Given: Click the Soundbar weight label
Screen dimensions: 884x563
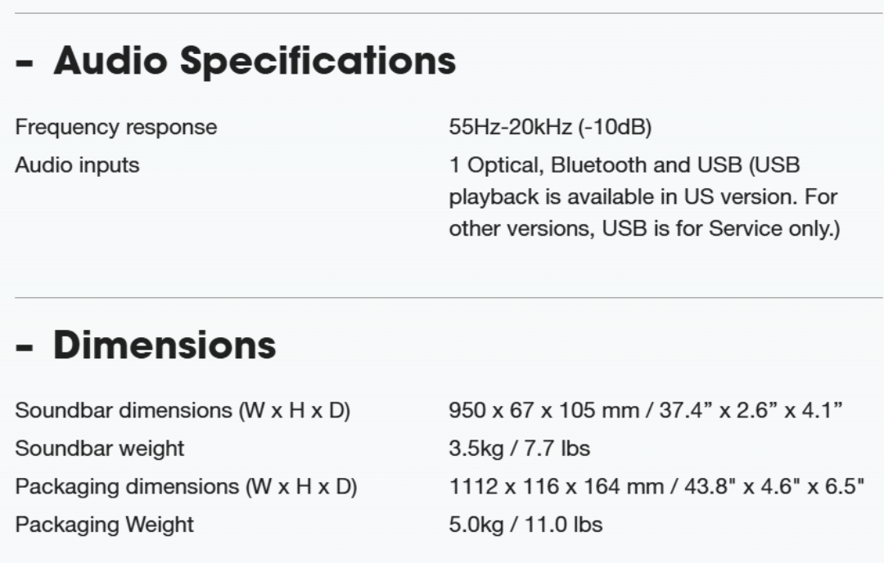Looking at the screenshot, I should 100,448.
